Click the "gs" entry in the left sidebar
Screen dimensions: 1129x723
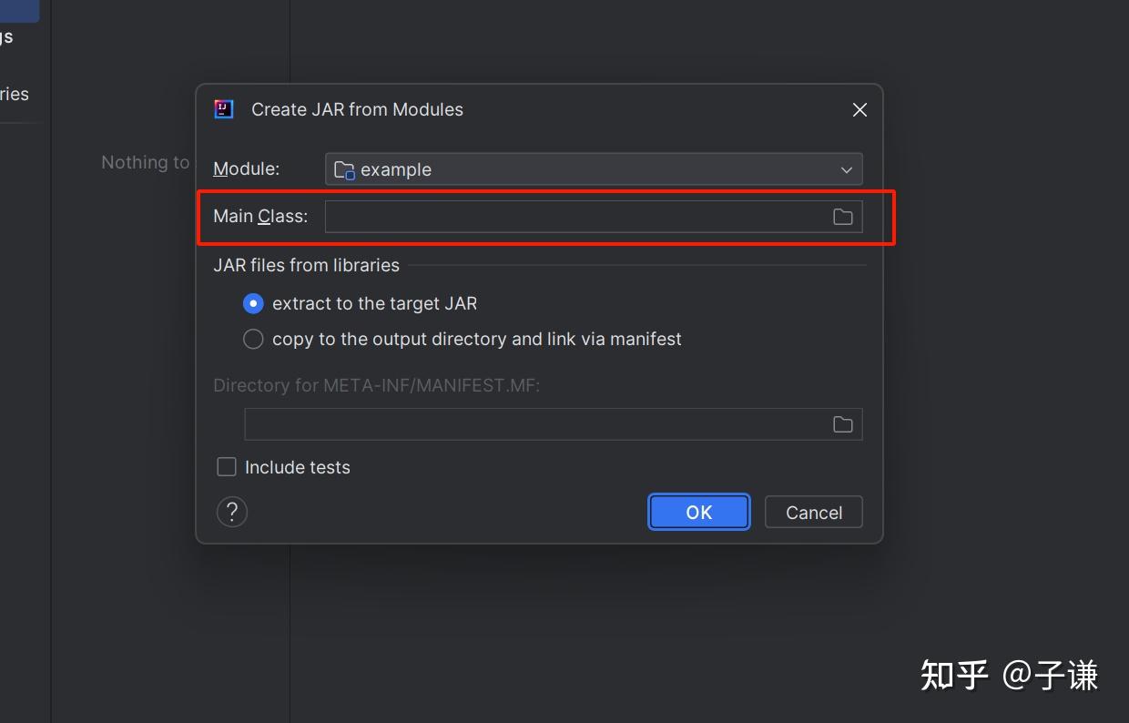tap(7, 36)
